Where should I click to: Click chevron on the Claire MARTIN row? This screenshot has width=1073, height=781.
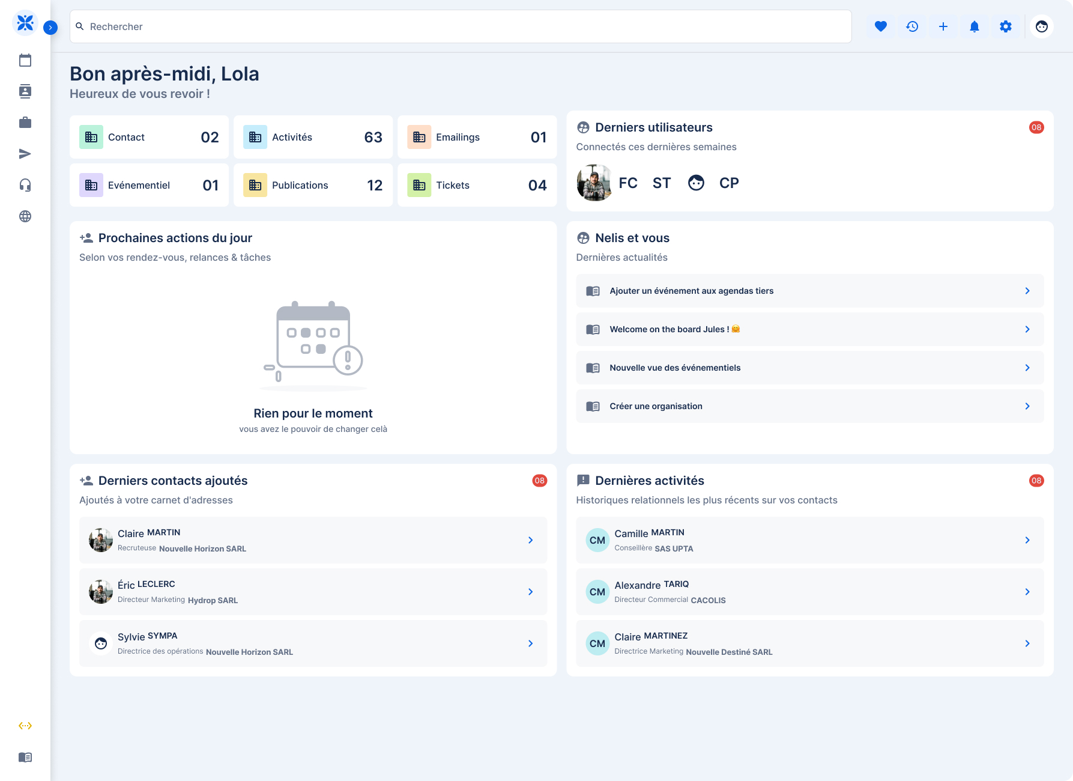530,540
